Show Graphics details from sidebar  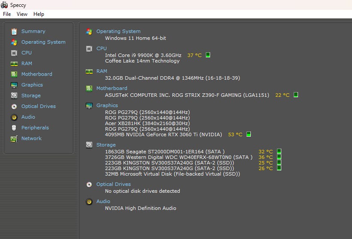click(32, 85)
